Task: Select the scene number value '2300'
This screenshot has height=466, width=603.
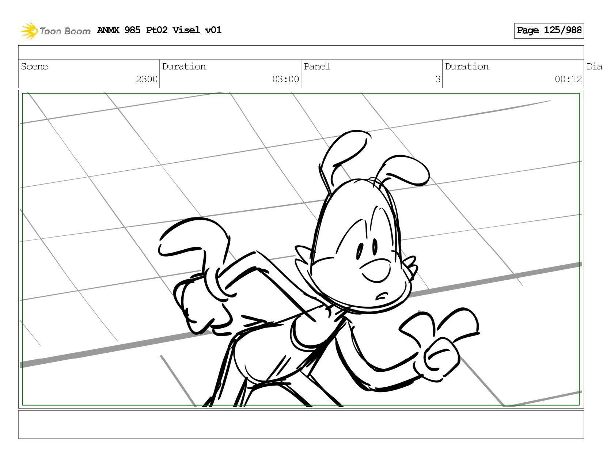Action: (147, 79)
